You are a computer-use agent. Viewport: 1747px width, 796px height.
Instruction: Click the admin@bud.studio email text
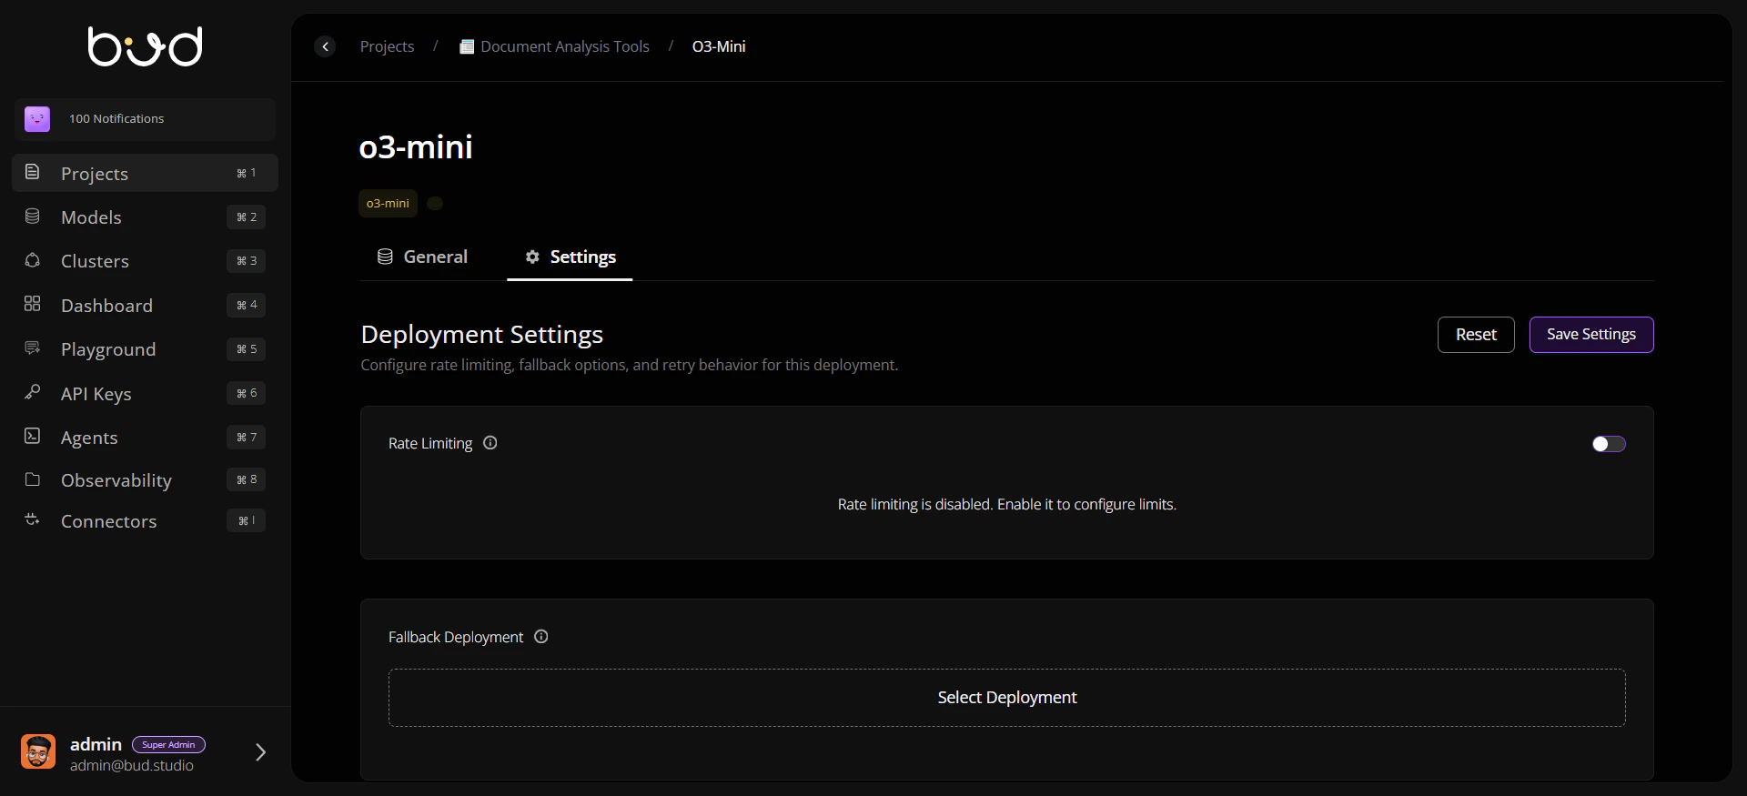coord(132,766)
